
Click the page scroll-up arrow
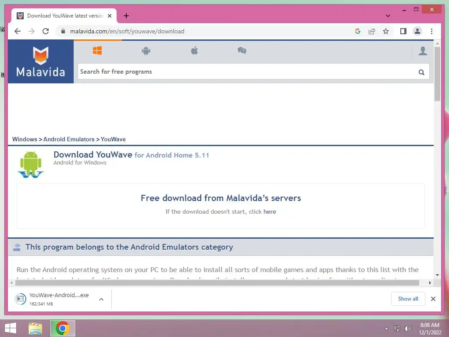coord(437,43)
